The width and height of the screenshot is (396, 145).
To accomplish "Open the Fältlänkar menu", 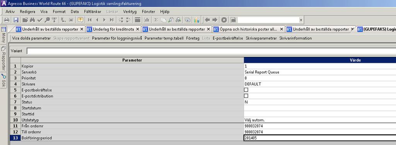I will point(93,12).
